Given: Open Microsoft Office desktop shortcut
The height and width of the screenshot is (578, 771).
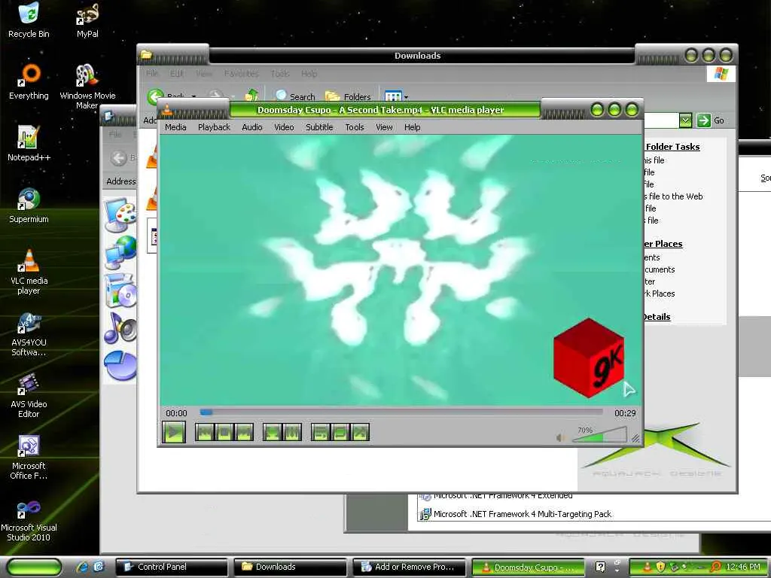Looking at the screenshot, I should 29,457.
